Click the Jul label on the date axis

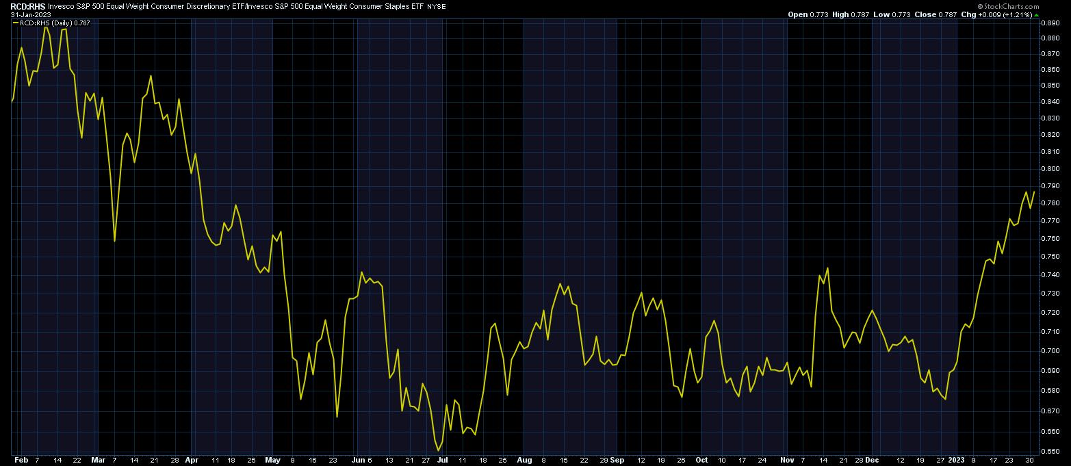pos(442,461)
